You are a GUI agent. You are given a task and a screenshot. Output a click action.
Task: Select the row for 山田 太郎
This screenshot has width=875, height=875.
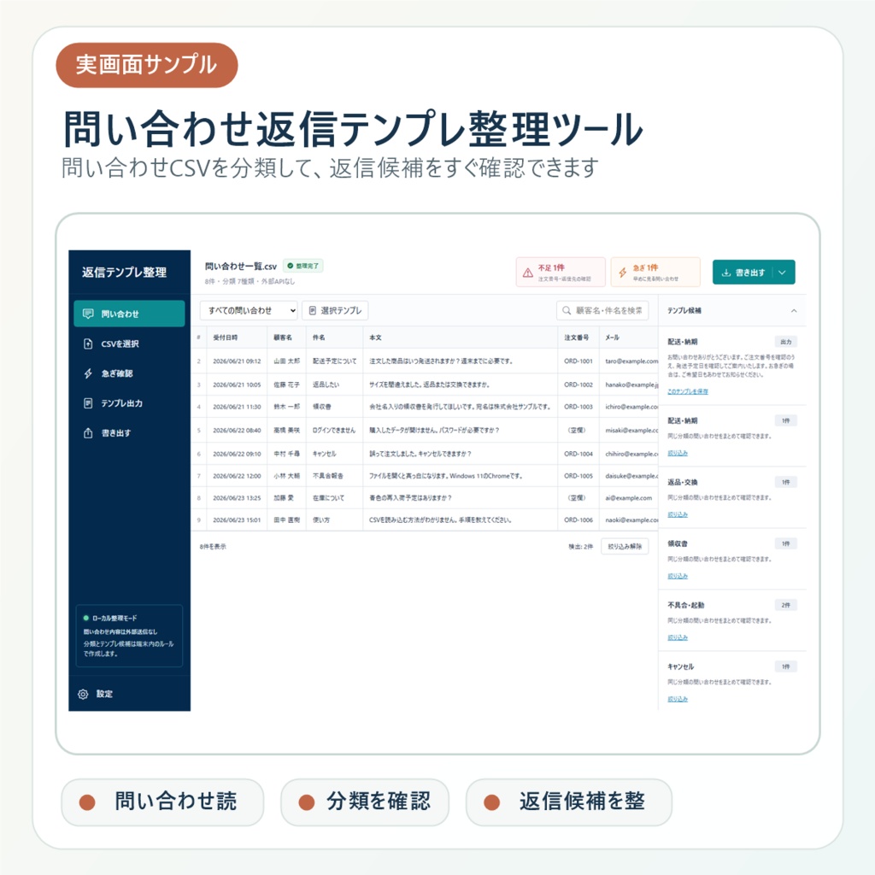click(x=426, y=361)
